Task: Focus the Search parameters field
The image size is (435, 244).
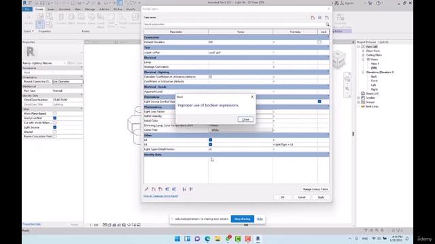Action: pos(234,24)
